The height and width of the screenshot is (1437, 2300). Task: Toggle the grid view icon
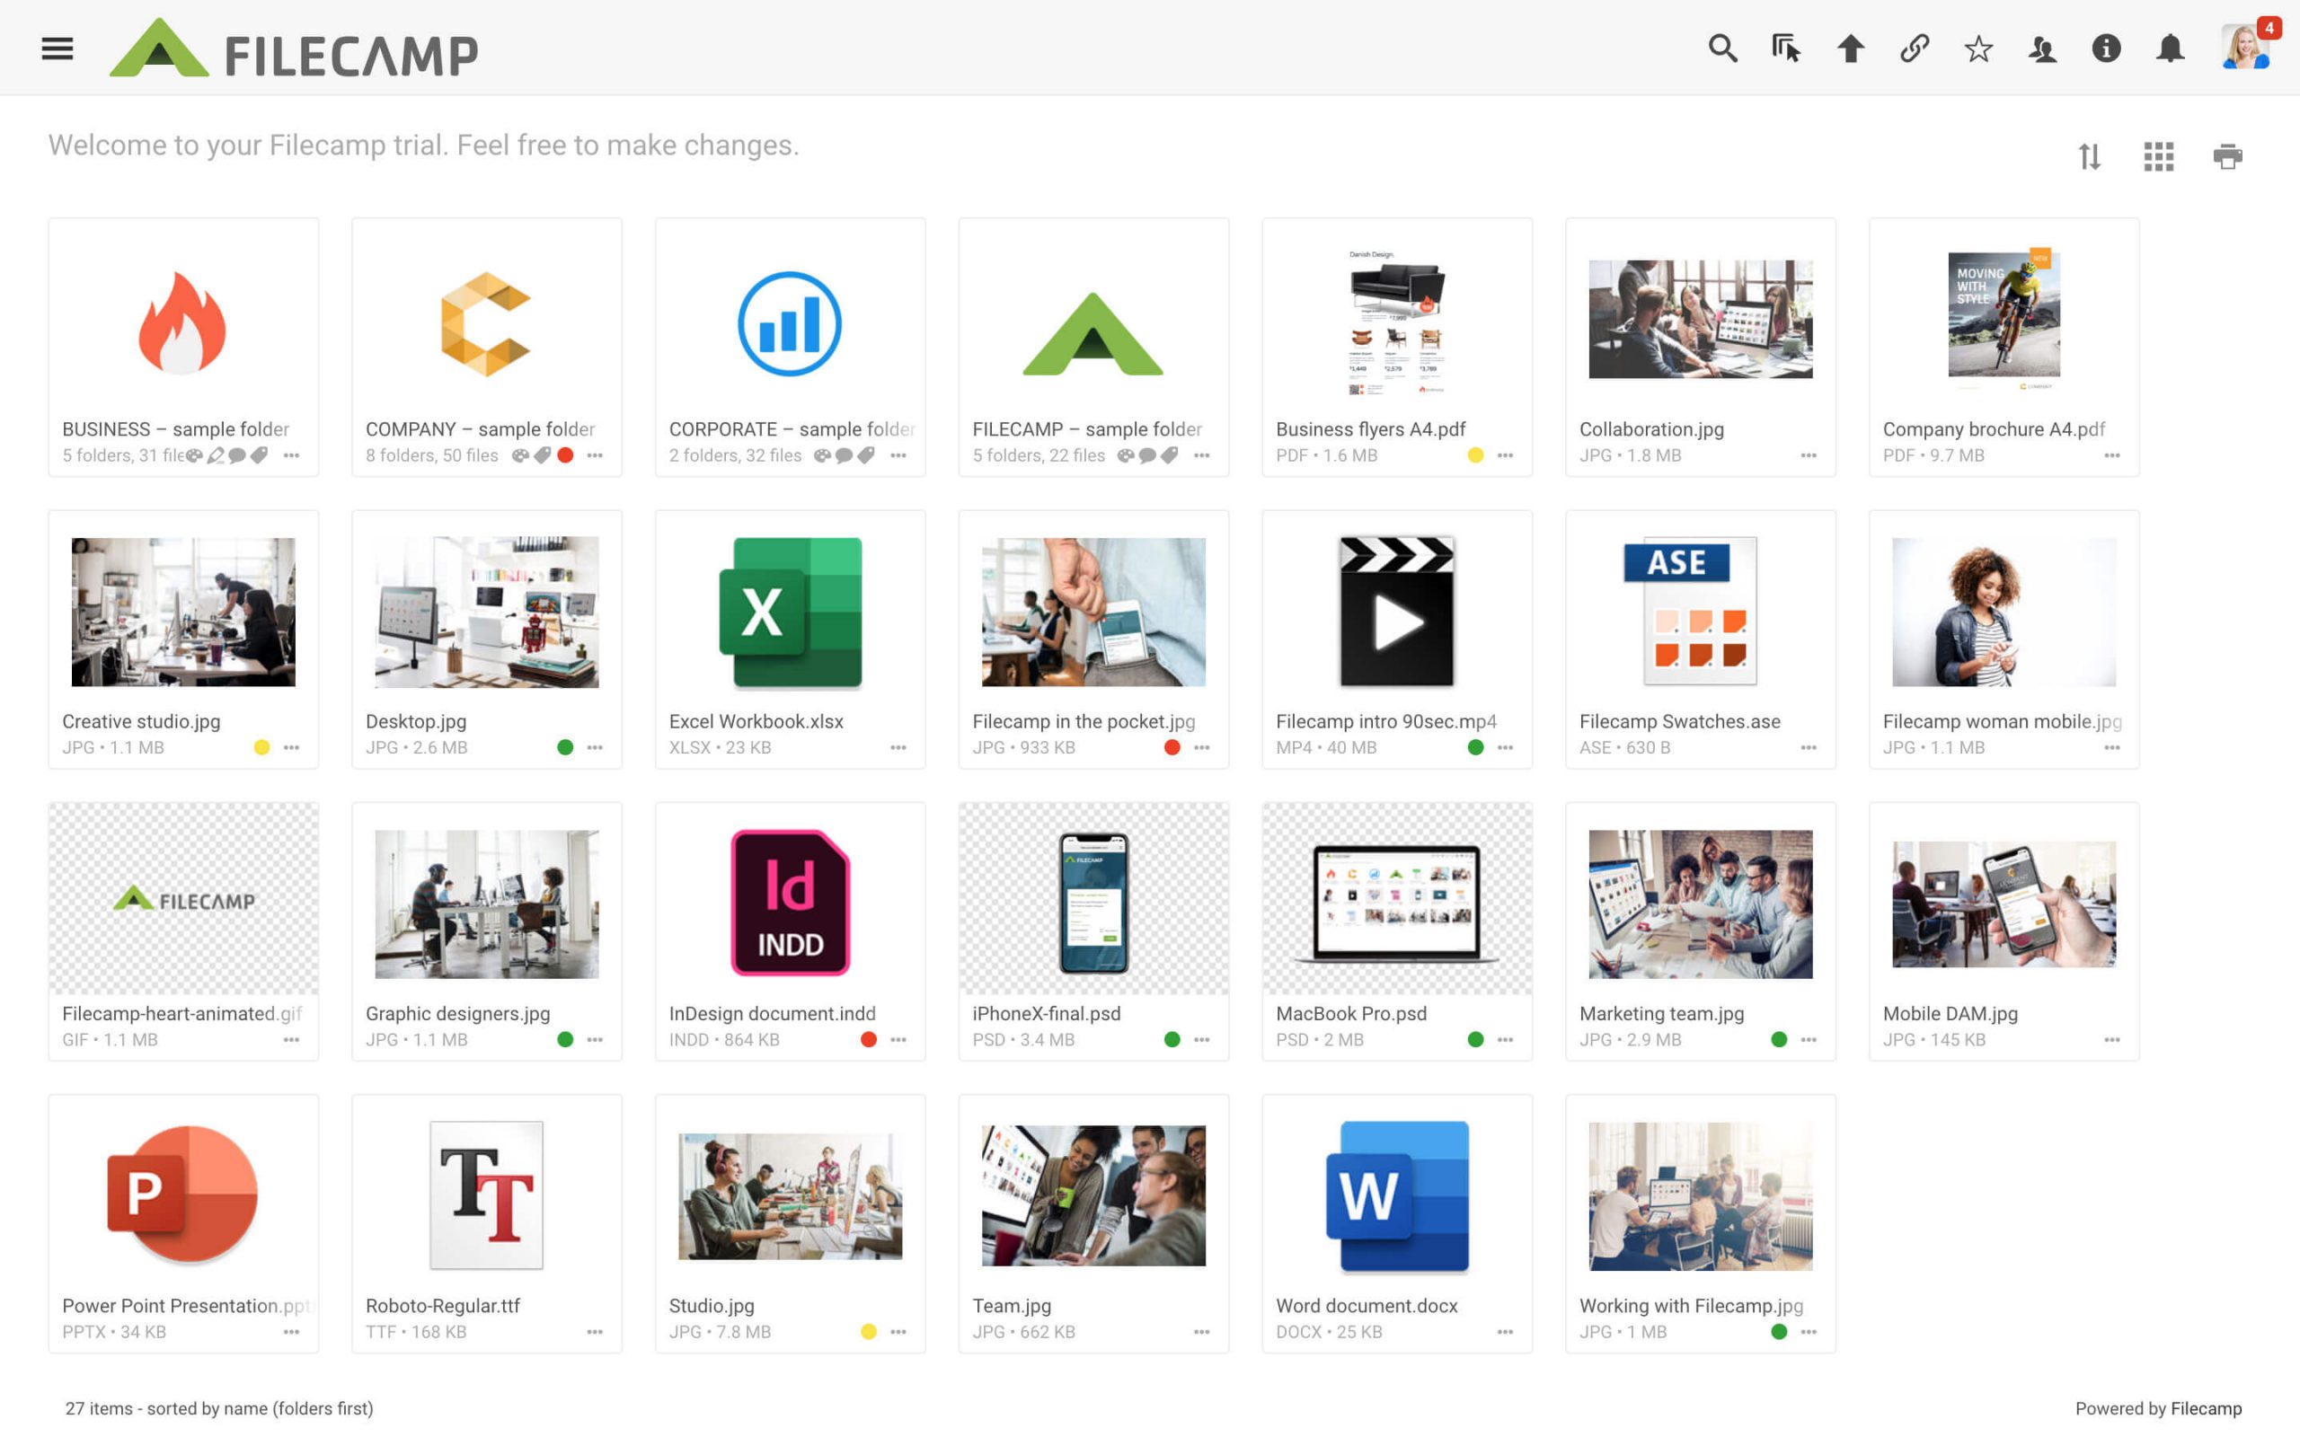point(2157,156)
